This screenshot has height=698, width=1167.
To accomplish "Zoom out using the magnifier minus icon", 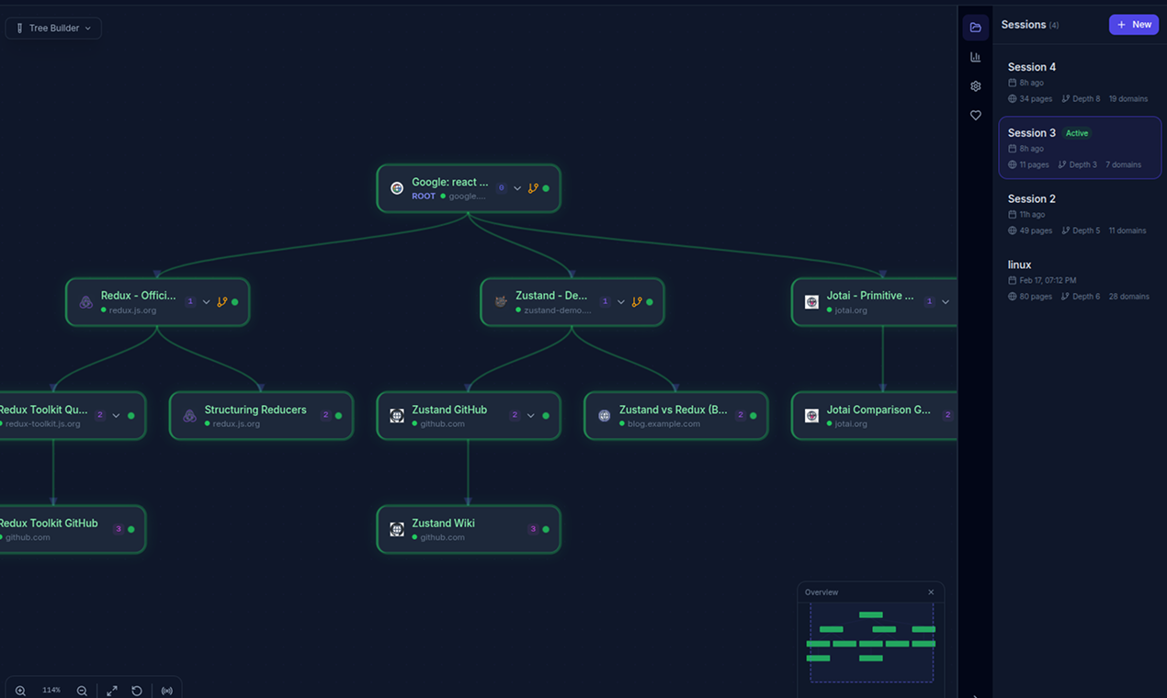I will [x=82, y=690].
